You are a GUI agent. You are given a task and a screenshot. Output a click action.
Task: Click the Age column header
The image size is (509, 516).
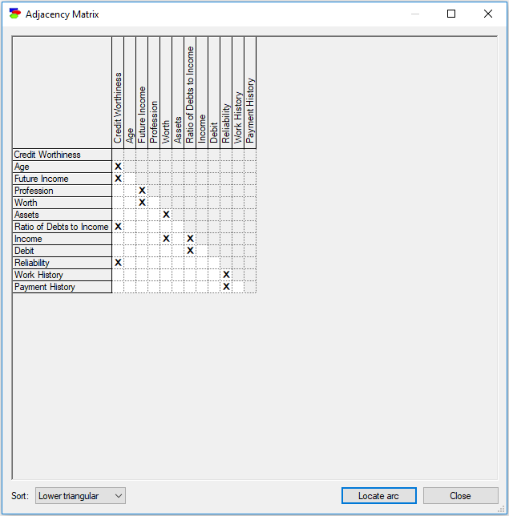pos(130,92)
